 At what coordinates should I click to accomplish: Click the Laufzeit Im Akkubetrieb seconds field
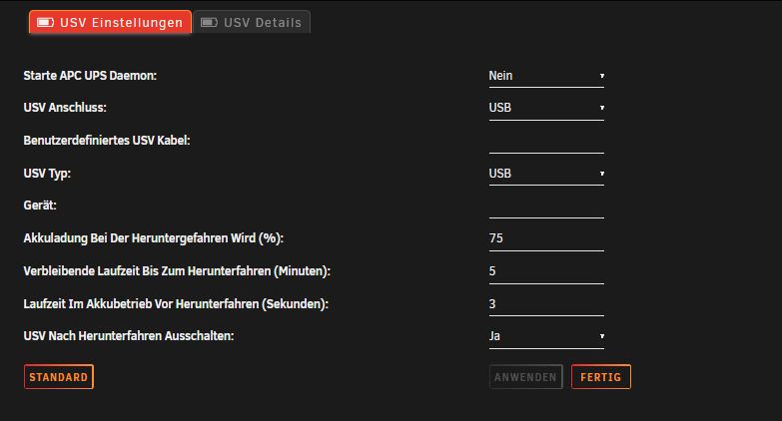(x=546, y=304)
